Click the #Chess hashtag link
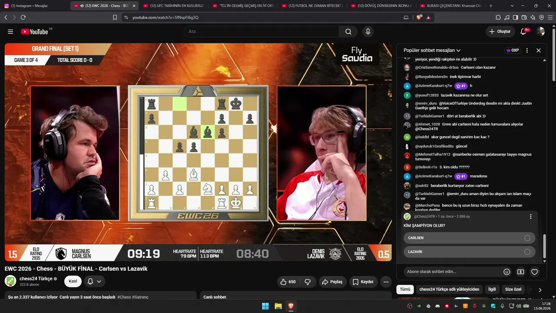The width and height of the screenshot is (556, 313). click(x=124, y=297)
